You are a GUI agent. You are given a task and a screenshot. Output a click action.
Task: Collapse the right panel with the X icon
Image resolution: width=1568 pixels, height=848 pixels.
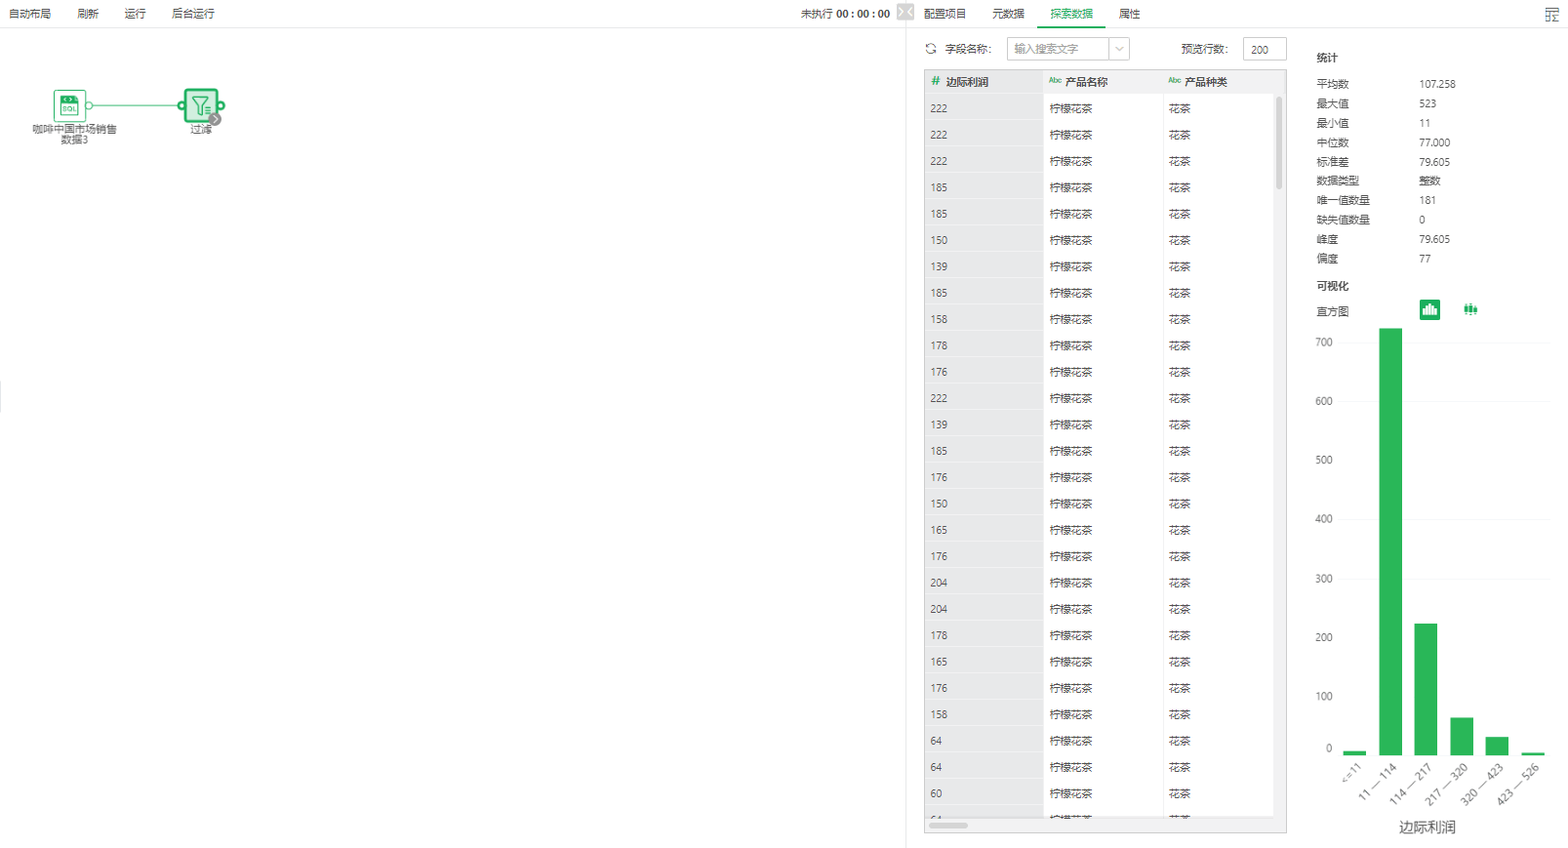click(x=905, y=13)
